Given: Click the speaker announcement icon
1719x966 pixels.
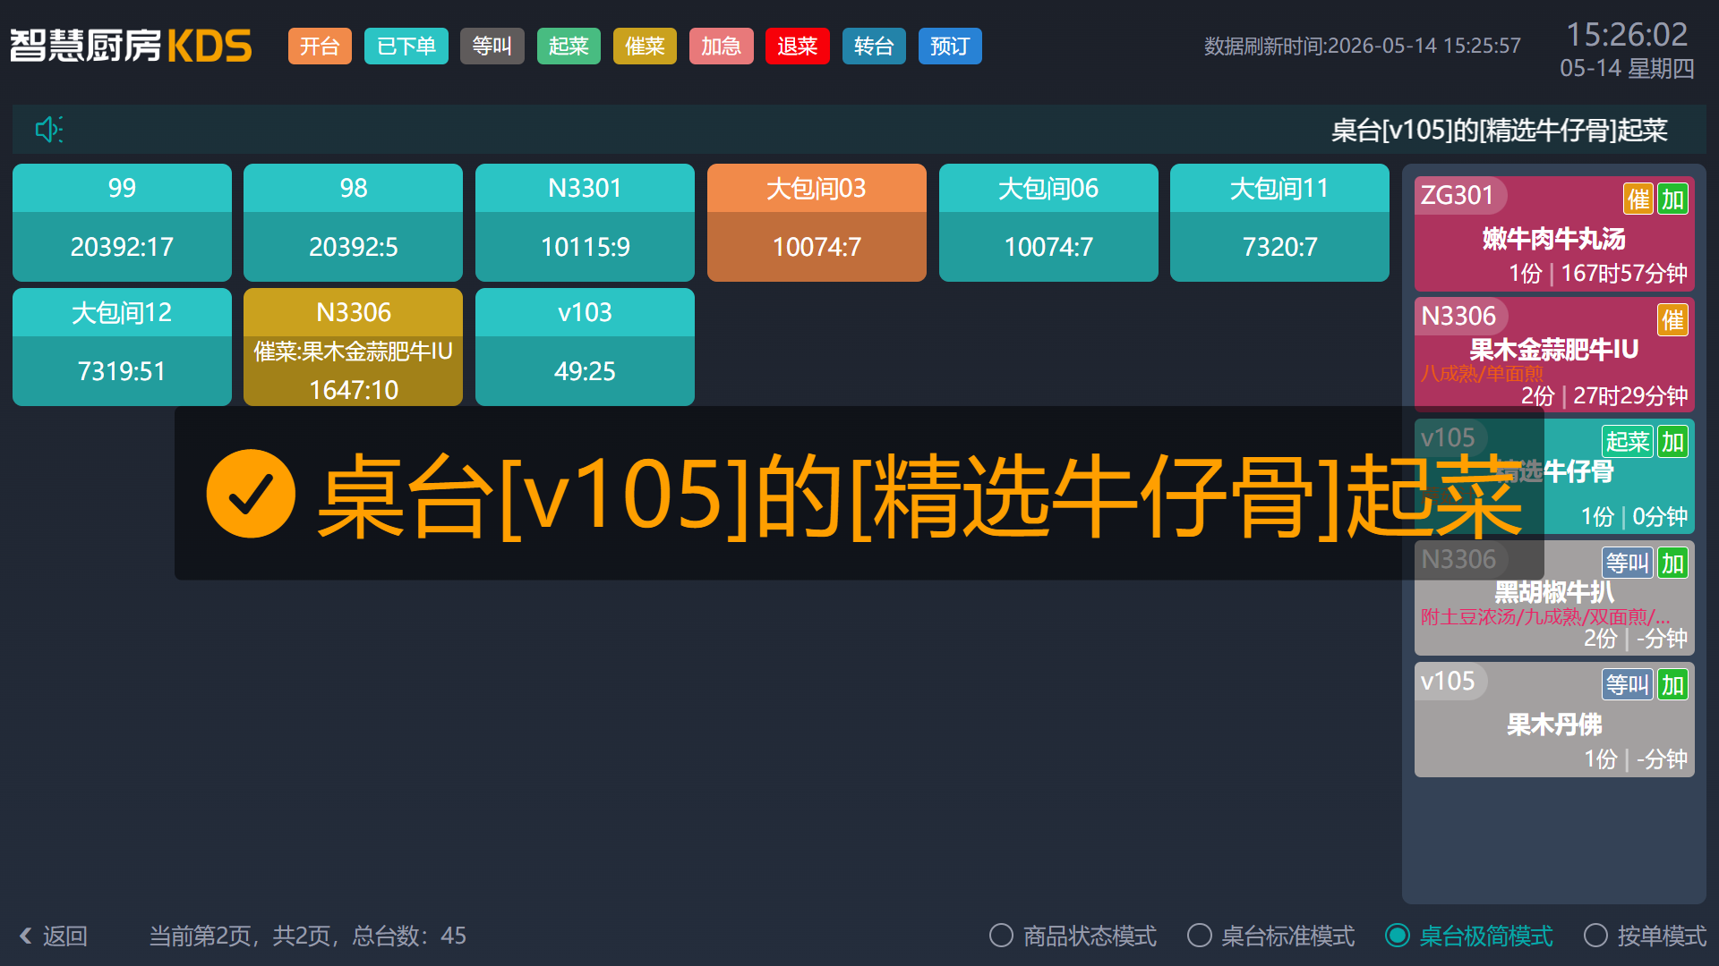Looking at the screenshot, I should pos(48,130).
